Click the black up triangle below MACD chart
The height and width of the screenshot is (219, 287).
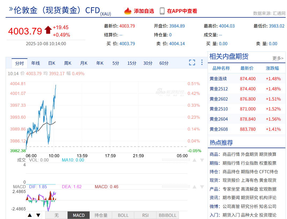30,215
